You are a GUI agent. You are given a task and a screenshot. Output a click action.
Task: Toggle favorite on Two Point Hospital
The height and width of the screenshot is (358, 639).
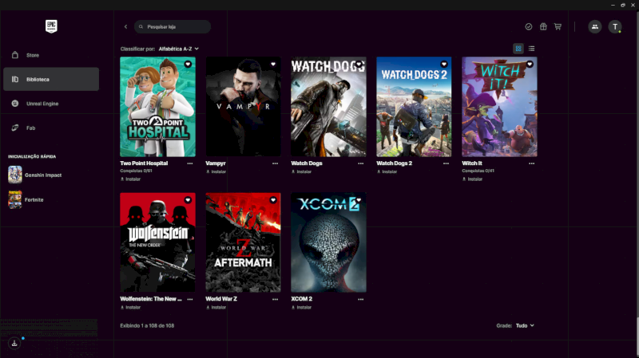click(x=188, y=65)
